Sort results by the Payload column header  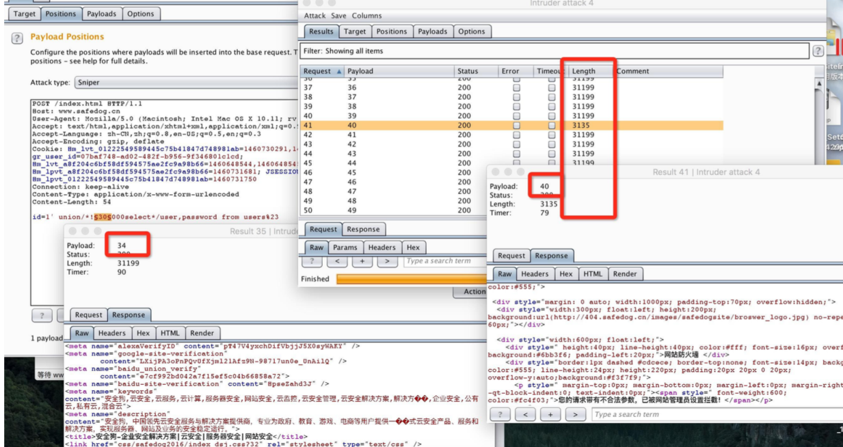coord(399,71)
